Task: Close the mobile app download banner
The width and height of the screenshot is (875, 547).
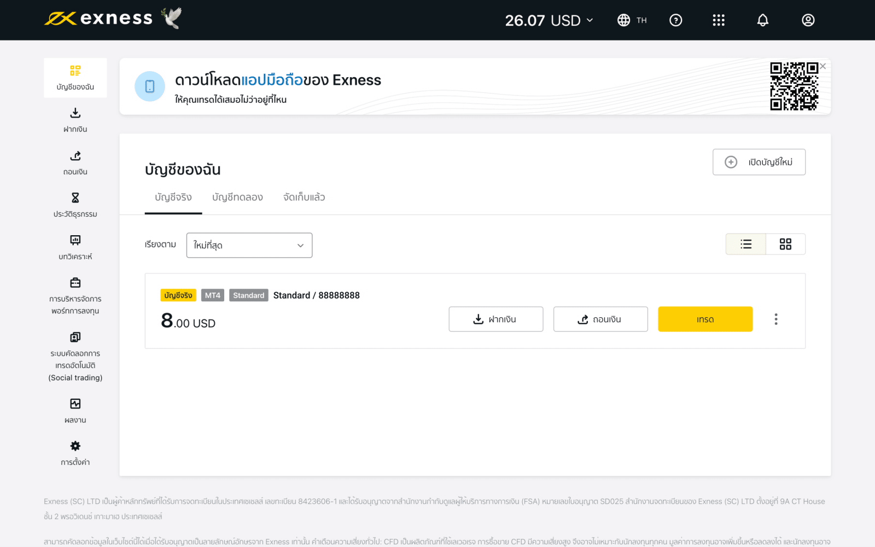Action: [823, 66]
